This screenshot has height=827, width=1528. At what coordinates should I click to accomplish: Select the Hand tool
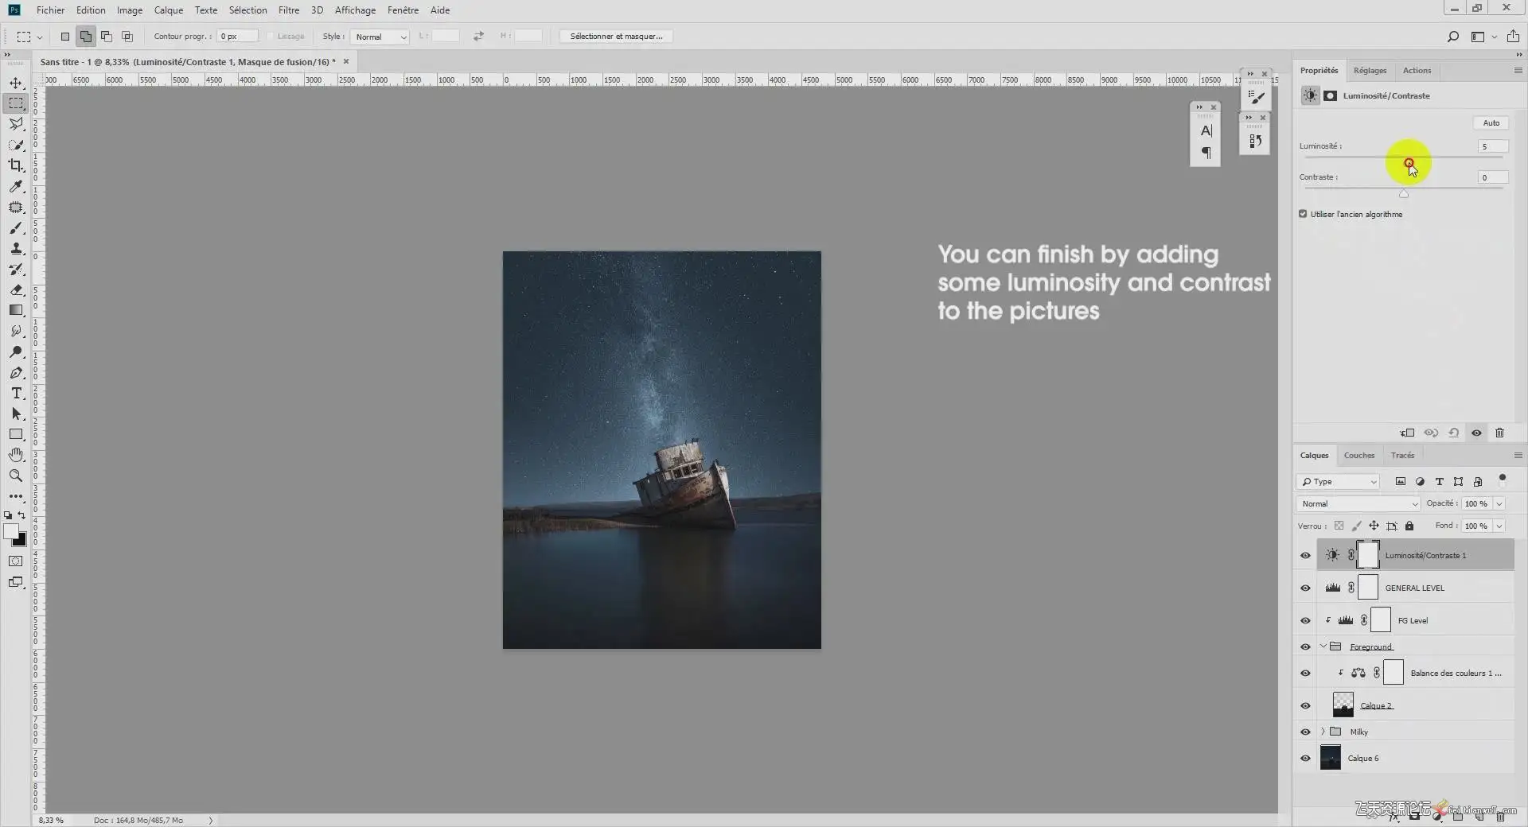point(16,455)
